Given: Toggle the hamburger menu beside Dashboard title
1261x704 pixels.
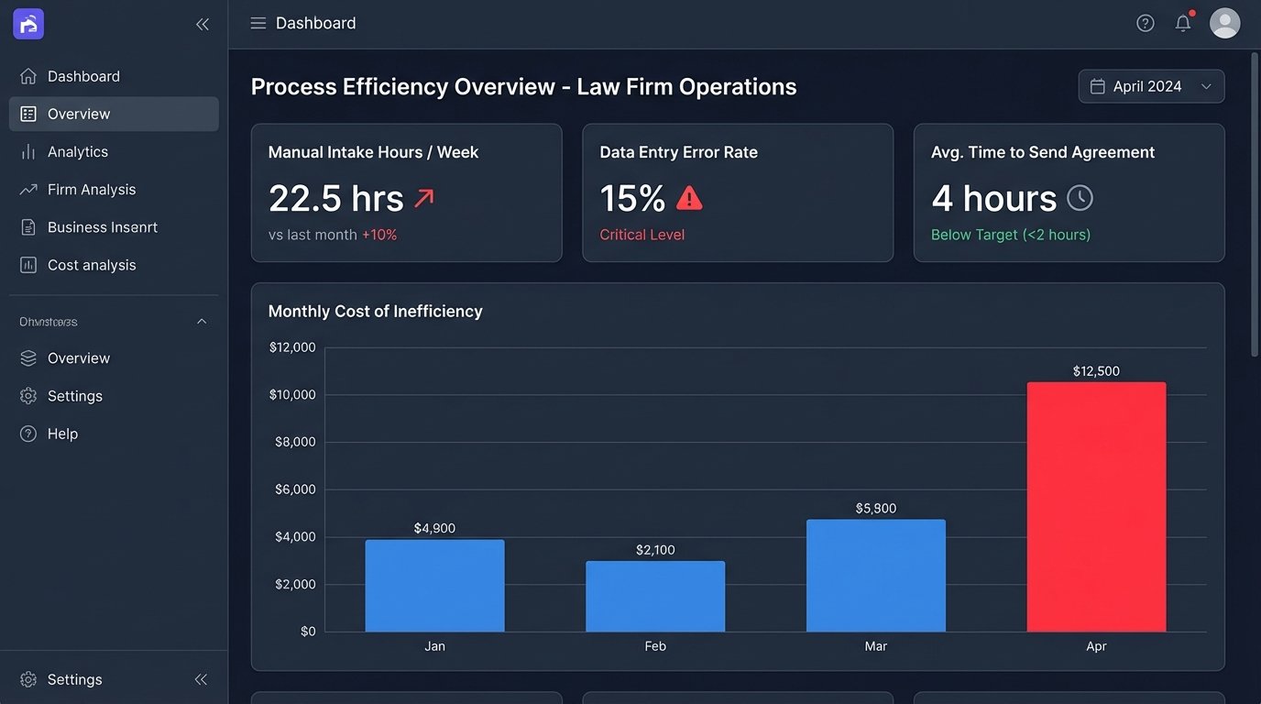Looking at the screenshot, I should pyautogui.click(x=258, y=23).
